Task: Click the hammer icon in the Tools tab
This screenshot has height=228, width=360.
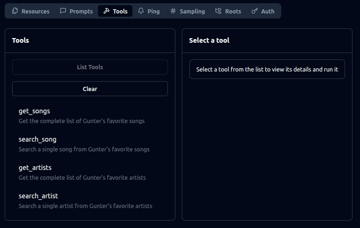Action: click(x=106, y=11)
